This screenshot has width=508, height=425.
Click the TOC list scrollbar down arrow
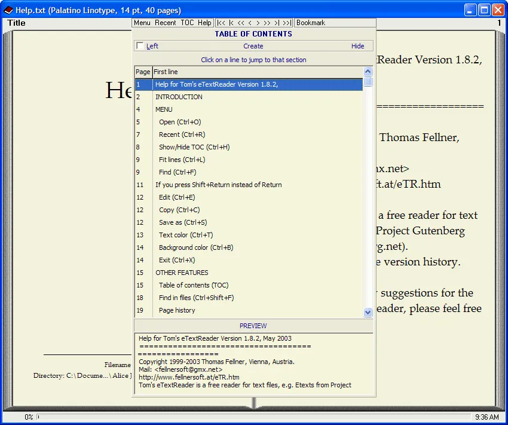click(368, 311)
